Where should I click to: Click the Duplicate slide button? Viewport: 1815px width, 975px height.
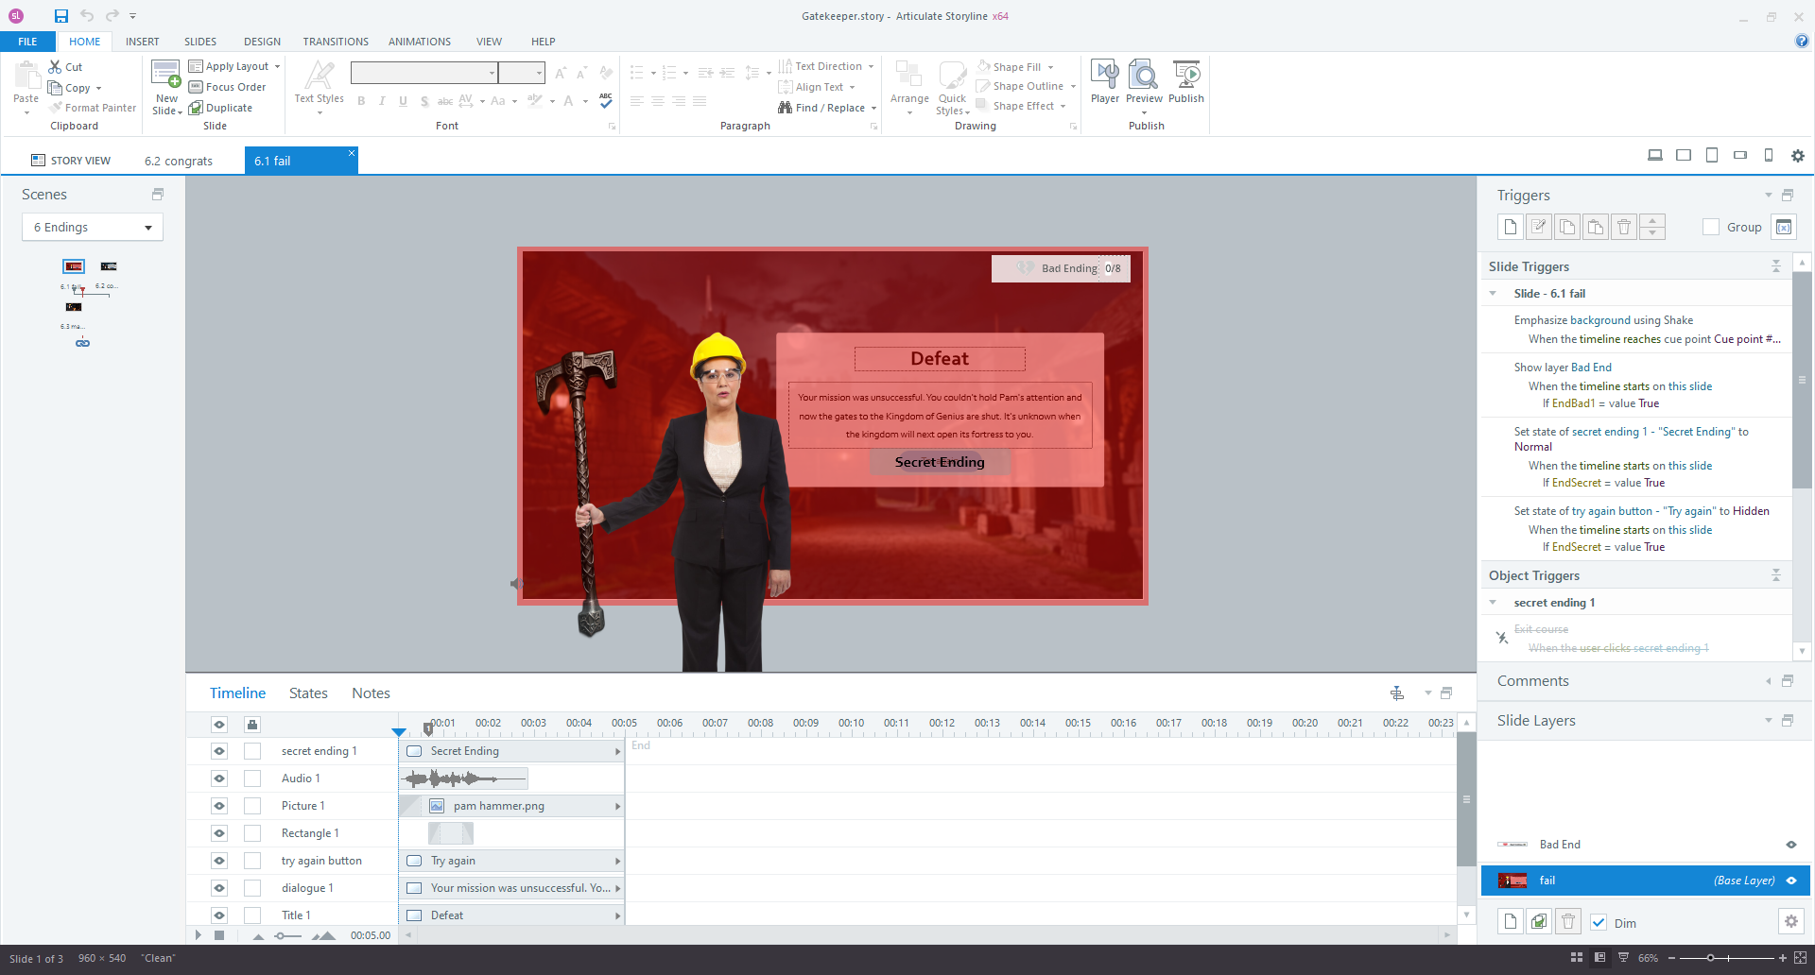tap(221, 108)
